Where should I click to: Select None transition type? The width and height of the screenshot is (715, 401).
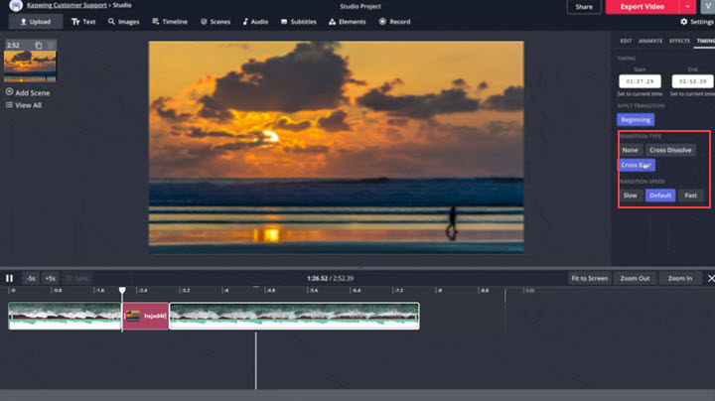click(630, 150)
